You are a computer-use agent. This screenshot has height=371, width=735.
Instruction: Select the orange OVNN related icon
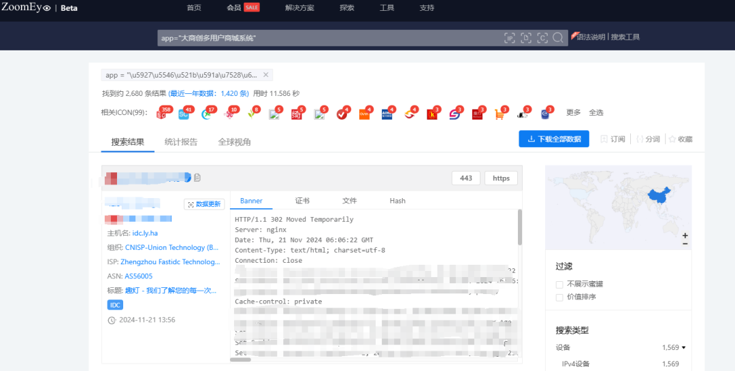364,114
